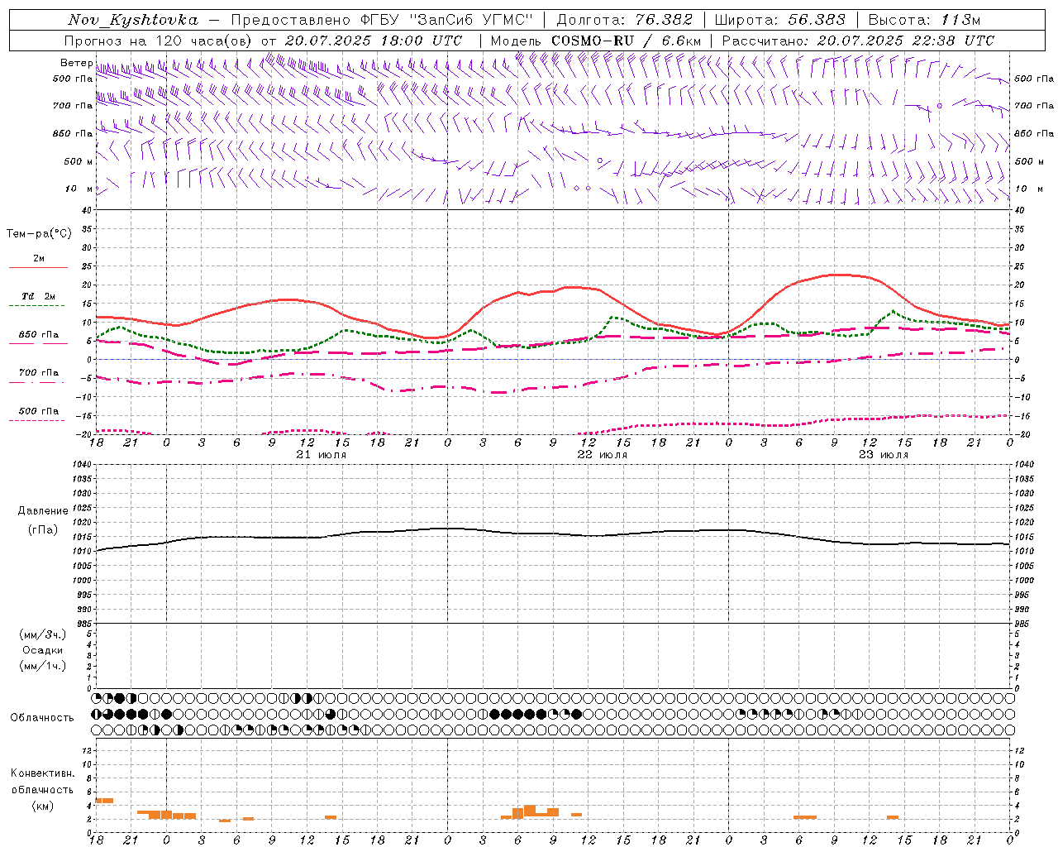The width and height of the screenshot is (1058, 847).
Task: Click the "22 июля" date label
Action: coord(603,455)
